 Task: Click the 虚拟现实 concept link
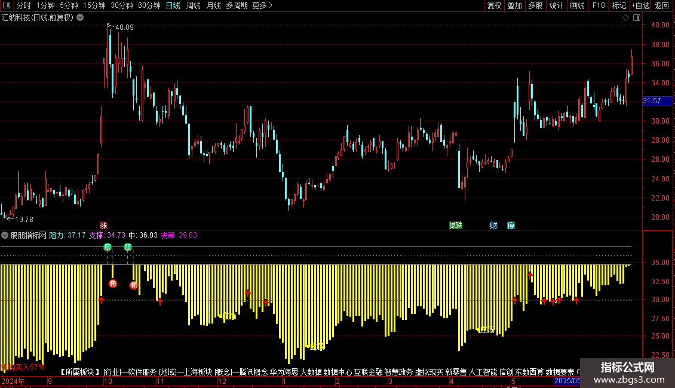tap(429, 372)
